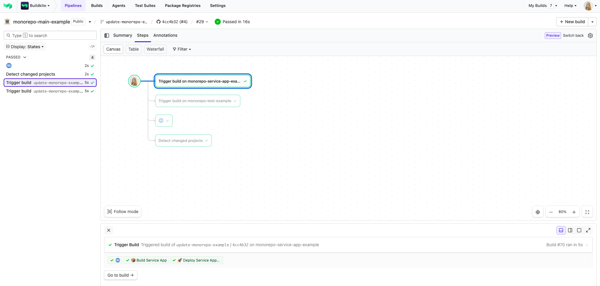
Task: Toggle the sidebar panel icon
Action: pyautogui.click(x=107, y=36)
